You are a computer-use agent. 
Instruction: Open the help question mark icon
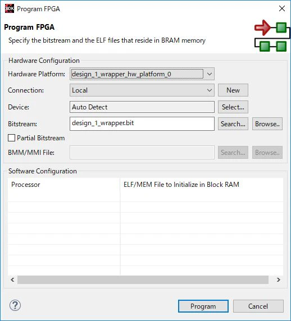tap(15, 305)
